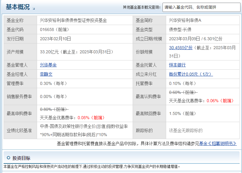Viewport: 242px width, 173px height.
Task: Select the management fee 0.30%(每年)
Action: pyautogui.click(x=53, y=83)
